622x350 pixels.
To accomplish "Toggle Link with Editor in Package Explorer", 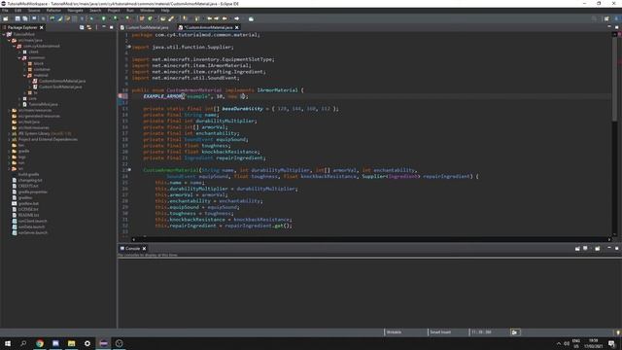I will coord(88,27).
